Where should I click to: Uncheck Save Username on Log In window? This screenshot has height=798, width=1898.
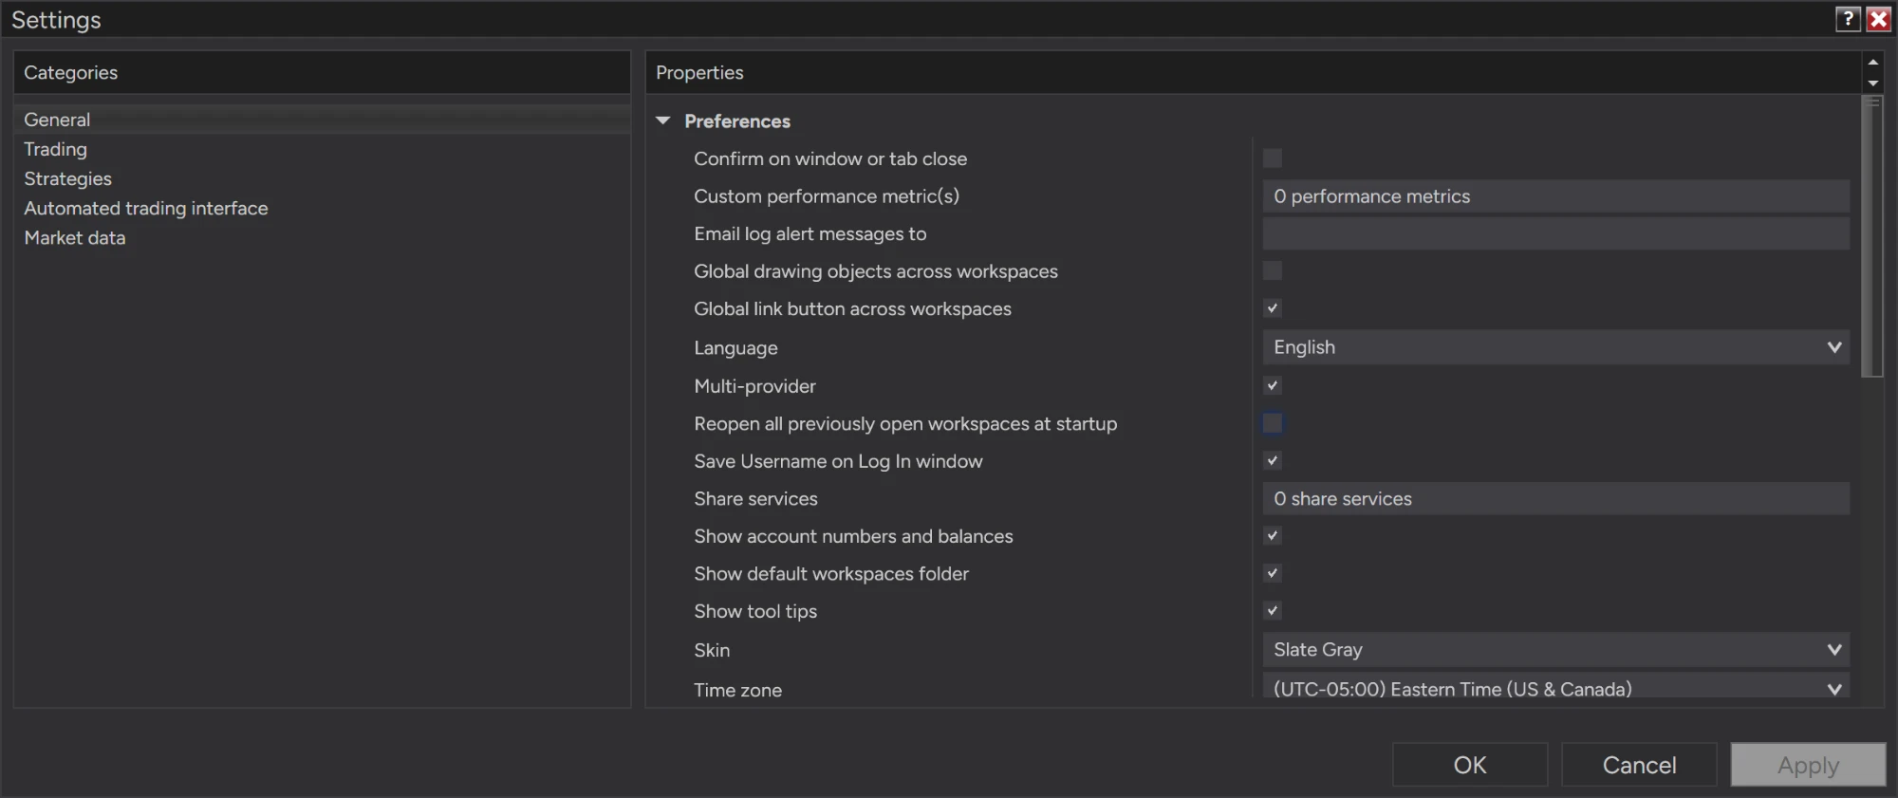coord(1273,461)
